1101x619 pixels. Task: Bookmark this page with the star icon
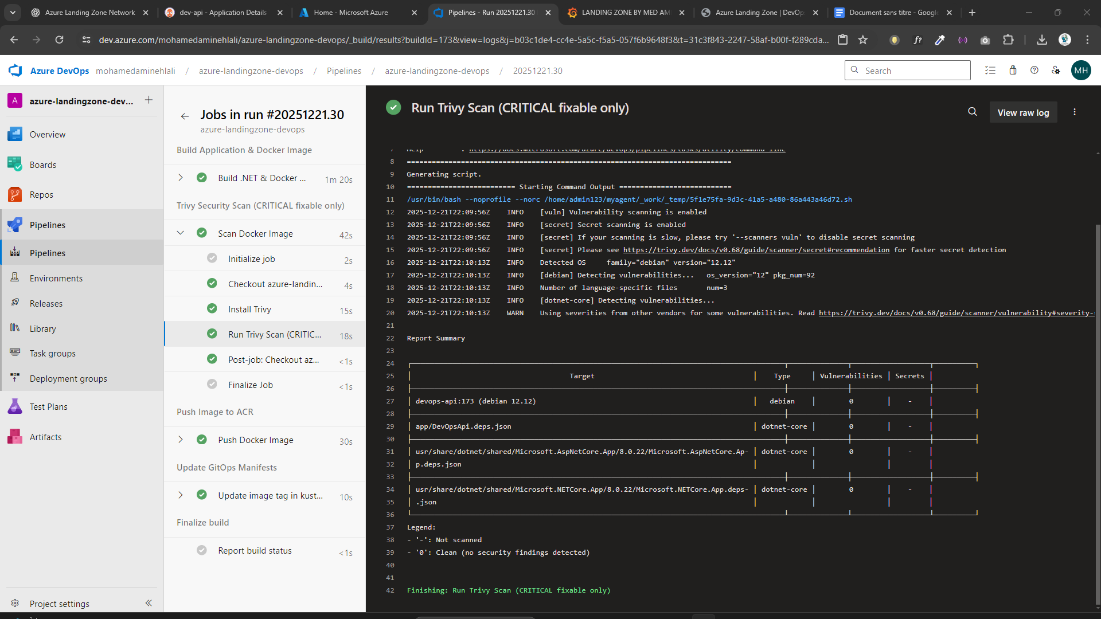click(863, 40)
